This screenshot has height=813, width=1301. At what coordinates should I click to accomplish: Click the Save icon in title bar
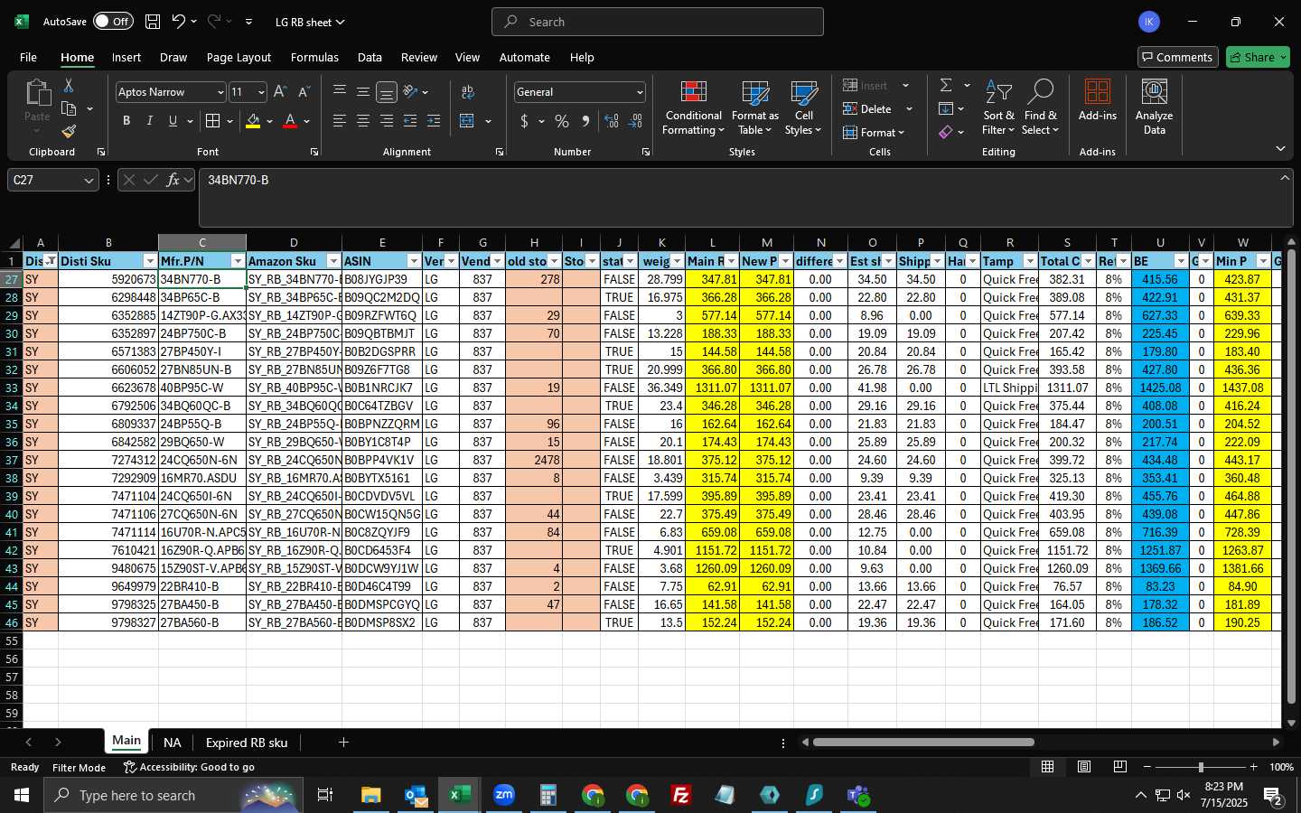pyautogui.click(x=153, y=22)
